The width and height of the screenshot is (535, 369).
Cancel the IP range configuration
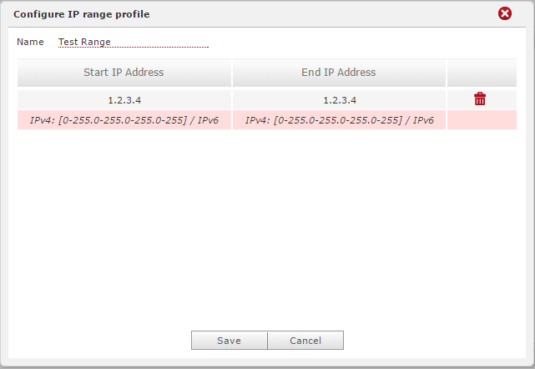305,341
